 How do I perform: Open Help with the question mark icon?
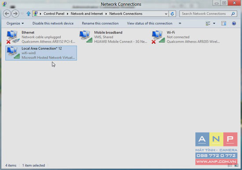point(234,23)
